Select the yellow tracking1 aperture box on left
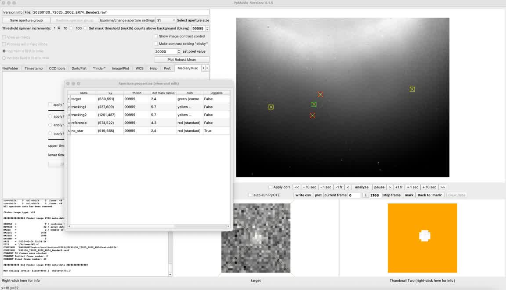Viewport: 506px width, 290px height. (x=271, y=107)
